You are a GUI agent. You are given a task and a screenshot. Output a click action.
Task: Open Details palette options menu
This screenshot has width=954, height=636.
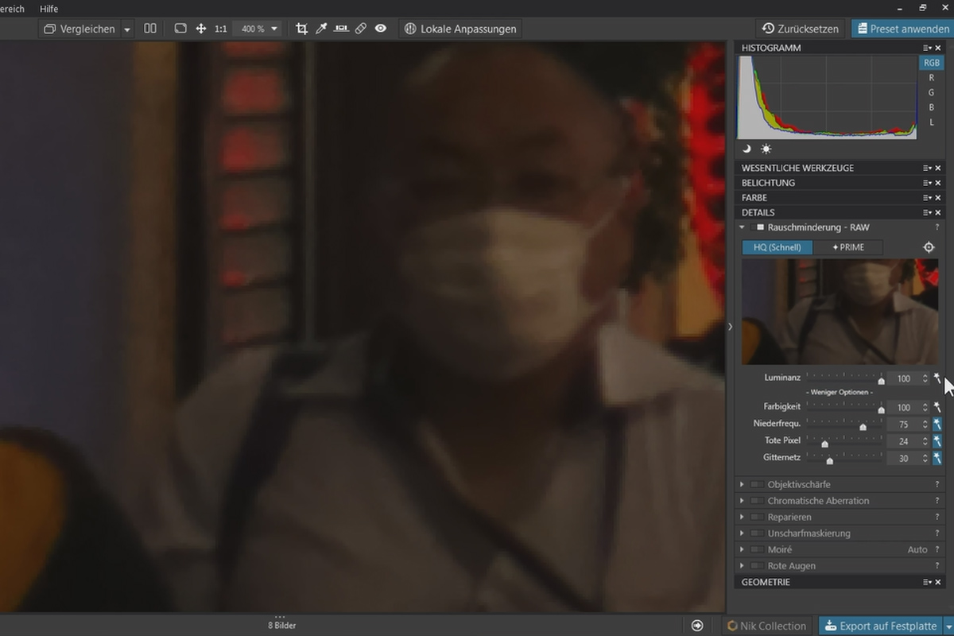click(927, 212)
